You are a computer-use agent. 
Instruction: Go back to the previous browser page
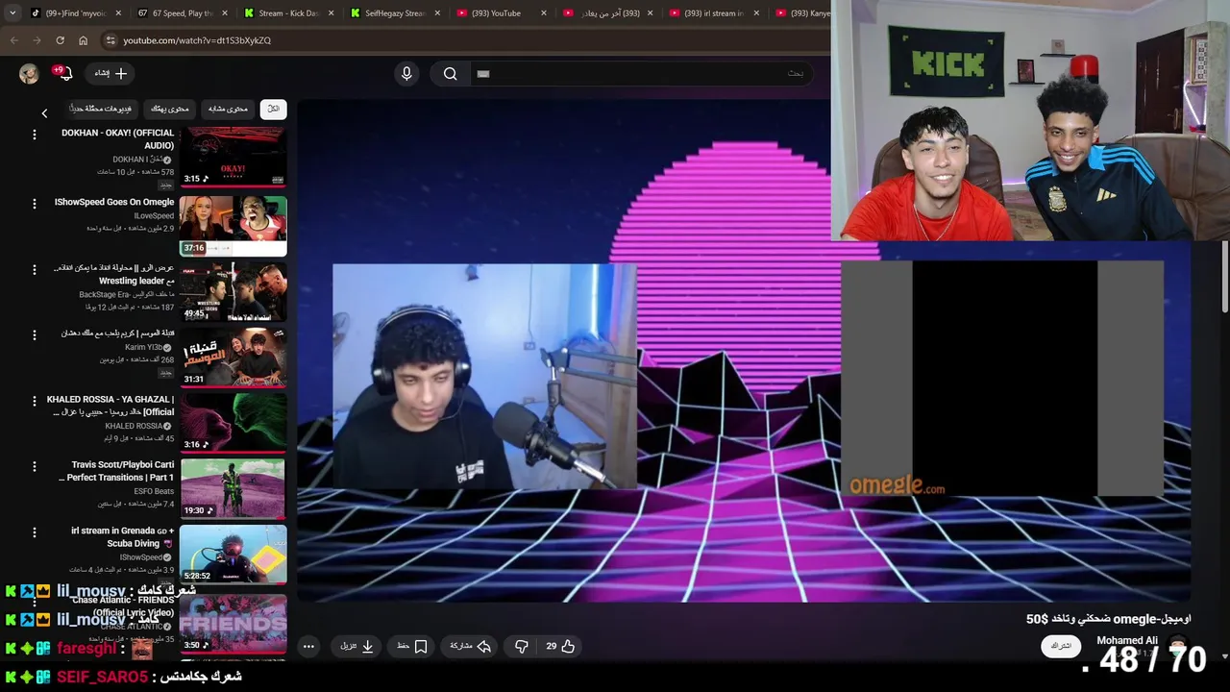(13, 40)
